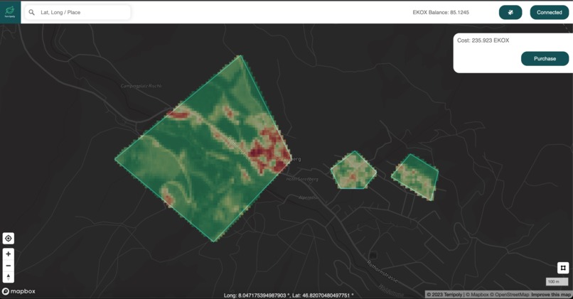Open the Mapbox logo link
This screenshot has height=299, width=573.
pyautogui.click(x=19, y=291)
